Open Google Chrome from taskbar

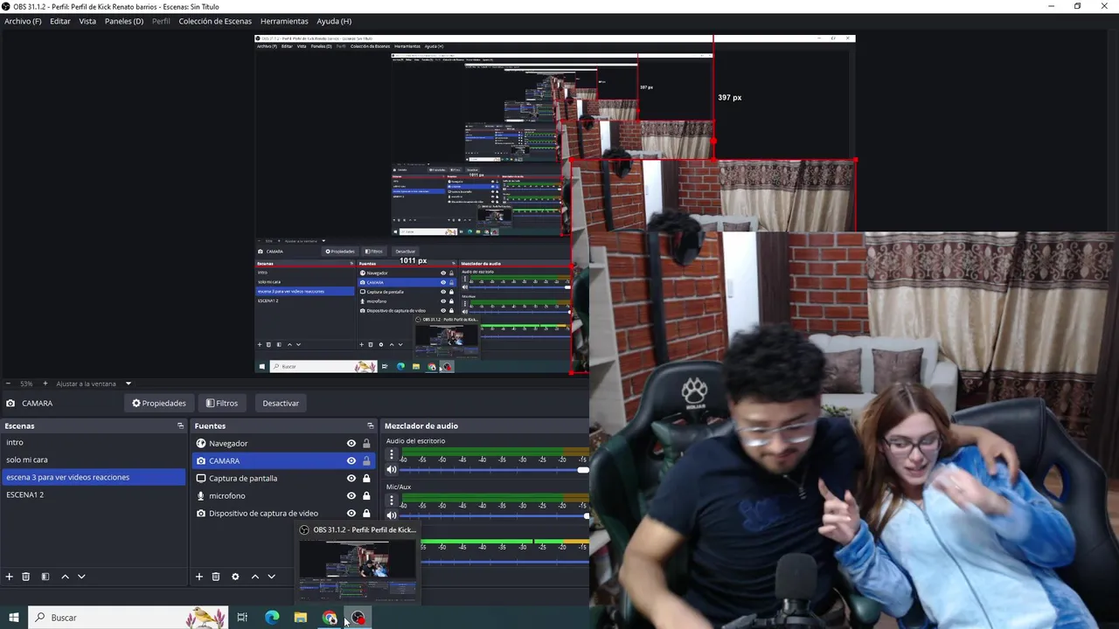click(330, 618)
